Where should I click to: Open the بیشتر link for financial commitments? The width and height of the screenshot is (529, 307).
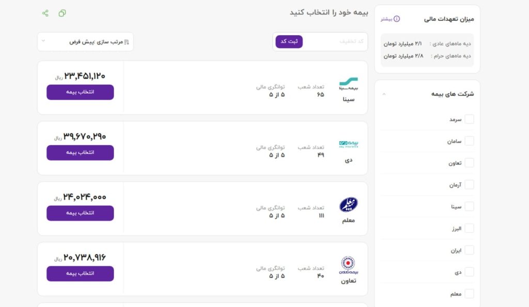(x=386, y=19)
